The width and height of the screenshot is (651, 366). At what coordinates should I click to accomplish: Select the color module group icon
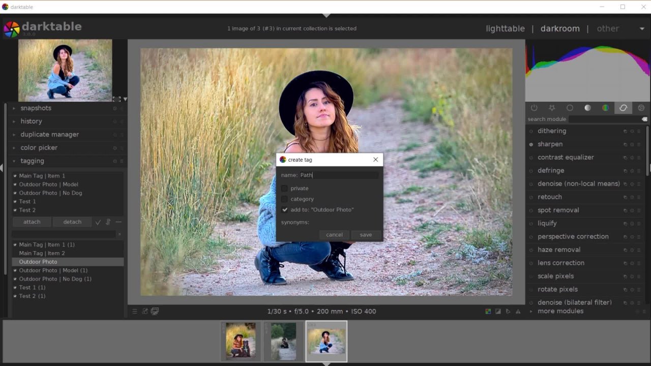(x=605, y=108)
